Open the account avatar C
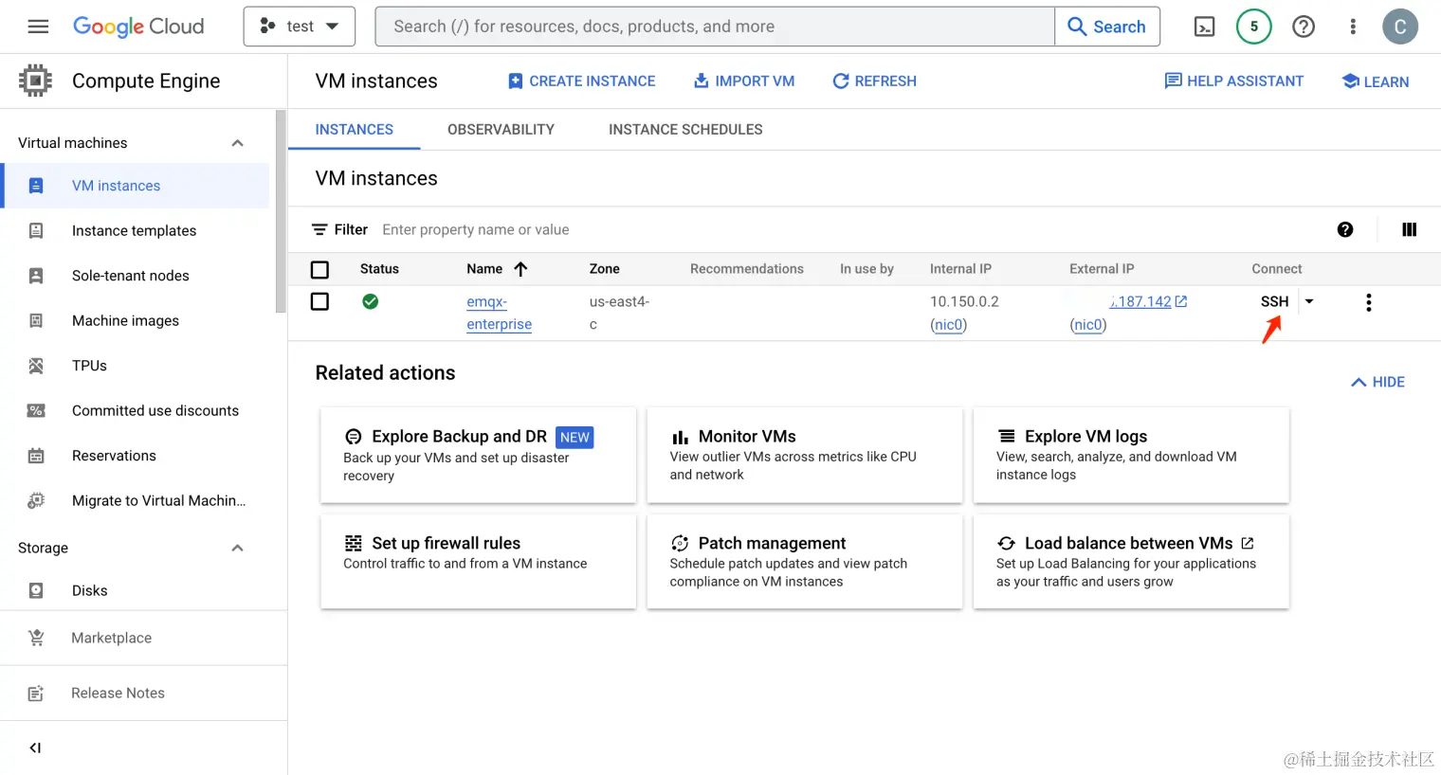Screen dimensions: 1441x775 click(1400, 27)
